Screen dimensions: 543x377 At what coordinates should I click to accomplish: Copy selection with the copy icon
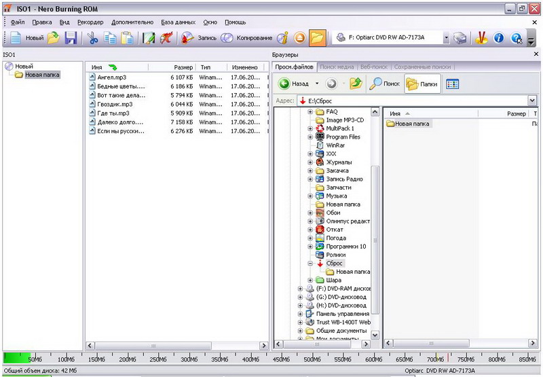point(110,38)
